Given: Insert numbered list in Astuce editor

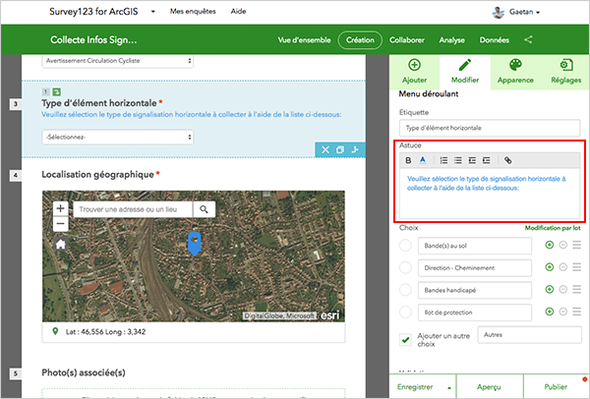Looking at the screenshot, I should click(x=443, y=160).
